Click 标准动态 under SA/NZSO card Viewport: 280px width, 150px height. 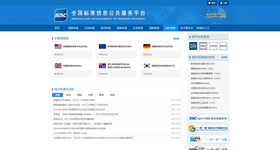[x=103, y=74]
